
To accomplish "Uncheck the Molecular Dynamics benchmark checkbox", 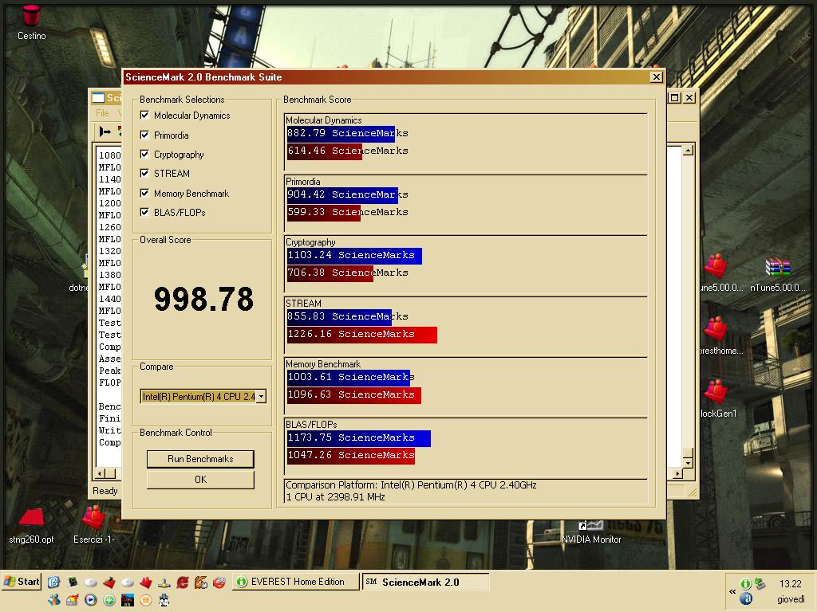I will [145, 115].
